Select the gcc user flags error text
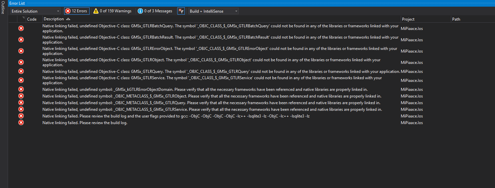The image size is (495, 188). point(176,116)
